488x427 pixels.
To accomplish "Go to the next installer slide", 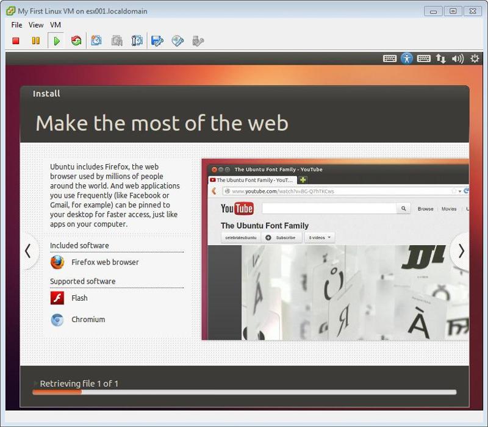I will pos(461,251).
